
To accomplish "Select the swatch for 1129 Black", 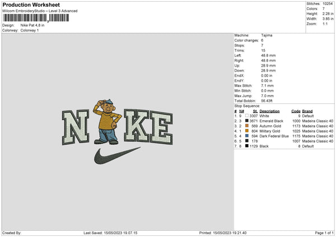I will 247,146.
